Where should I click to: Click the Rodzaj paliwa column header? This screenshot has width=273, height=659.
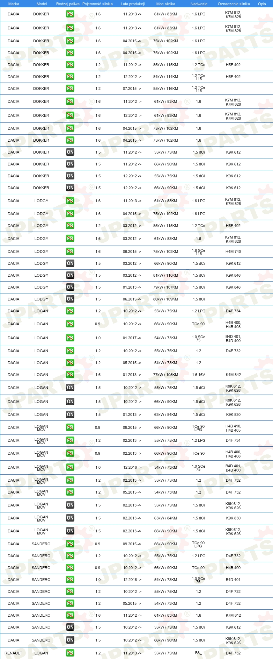point(68,4)
